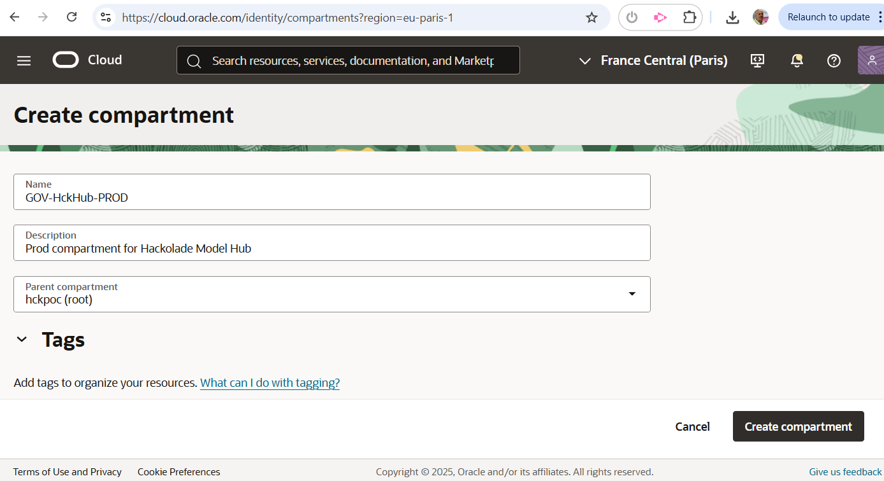Open the Oracle Cloud navigation hamburger menu
The height and width of the screenshot is (481, 884).
[24, 60]
